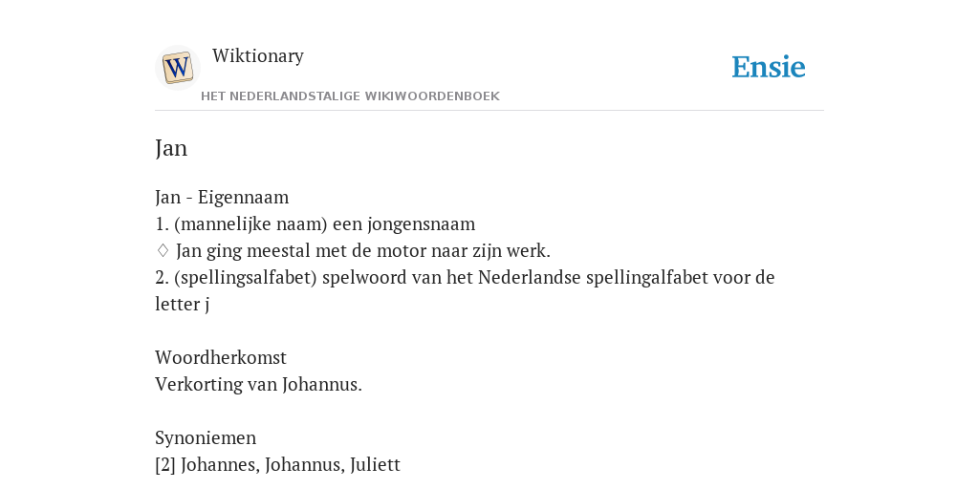Click the synonym Juliett
The width and height of the screenshot is (979, 489).
(375, 465)
